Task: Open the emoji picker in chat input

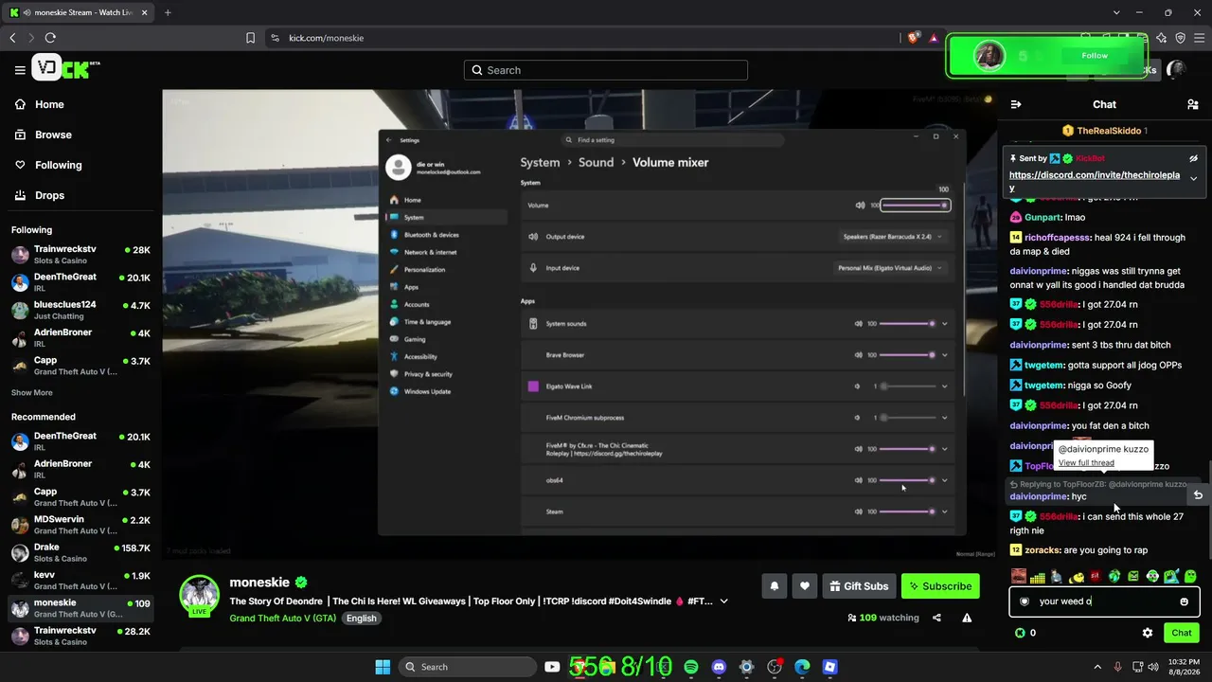Action: [1184, 601]
